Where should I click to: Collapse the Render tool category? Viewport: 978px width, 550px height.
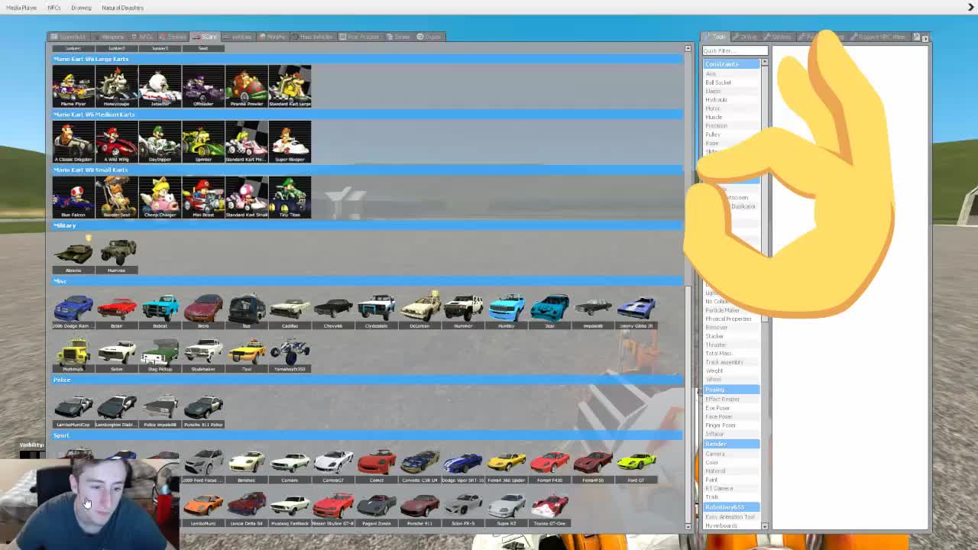pos(731,444)
